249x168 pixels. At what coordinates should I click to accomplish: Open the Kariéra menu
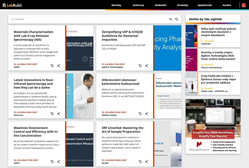(x=227, y=5)
